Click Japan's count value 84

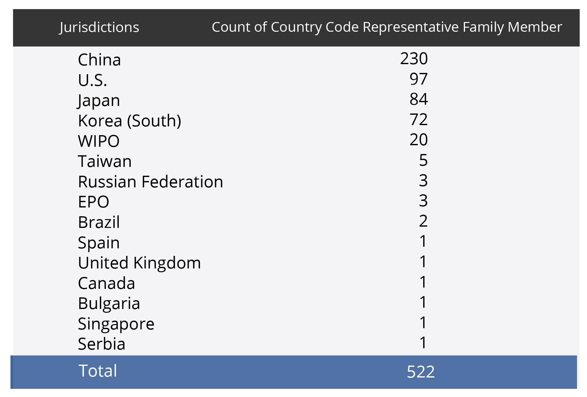point(418,99)
